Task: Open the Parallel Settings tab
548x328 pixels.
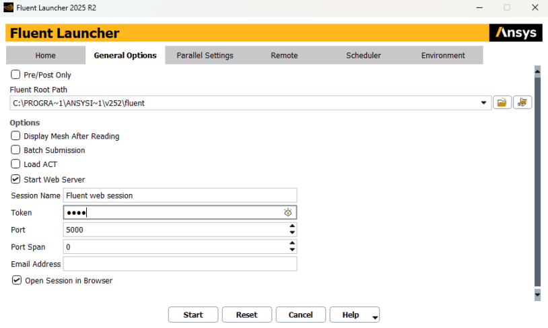Action: (x=205, y=55)
